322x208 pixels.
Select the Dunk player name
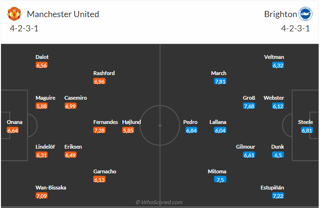pos(277,147)
